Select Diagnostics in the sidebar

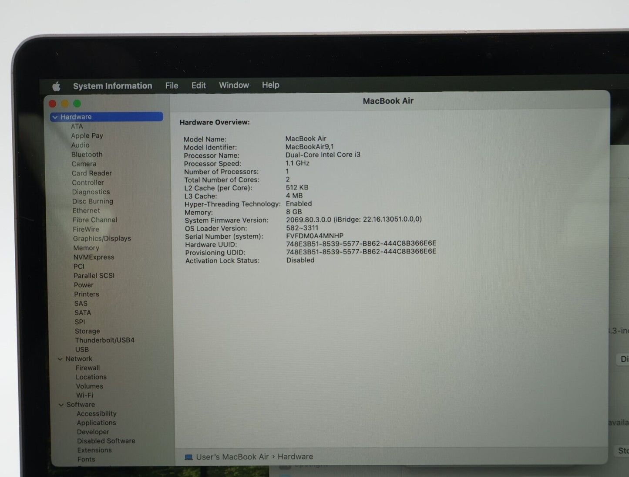click(91, 192)
